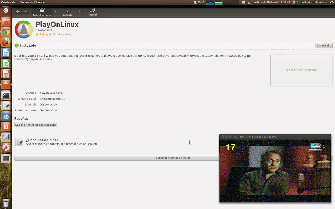Click the review pencil icon

pos(19,142)
